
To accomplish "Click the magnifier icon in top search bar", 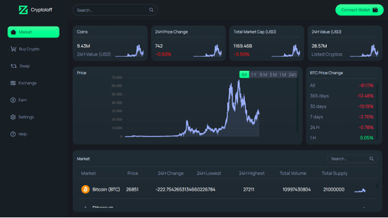I will click(151, 10).
